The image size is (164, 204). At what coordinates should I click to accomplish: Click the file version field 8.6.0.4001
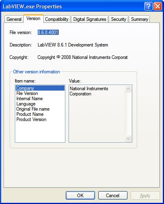[48, 32]
